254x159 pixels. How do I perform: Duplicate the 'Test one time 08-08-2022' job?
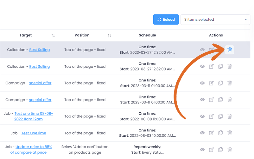220,116
